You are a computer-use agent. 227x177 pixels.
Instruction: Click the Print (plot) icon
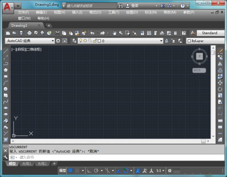click(30, 33)
